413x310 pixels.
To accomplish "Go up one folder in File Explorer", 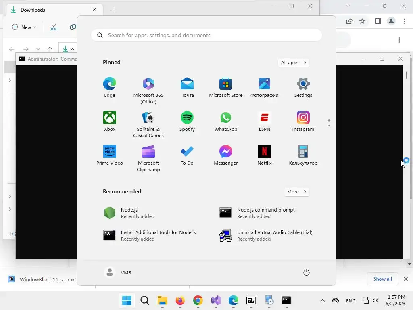I will (x=50, y=49).
